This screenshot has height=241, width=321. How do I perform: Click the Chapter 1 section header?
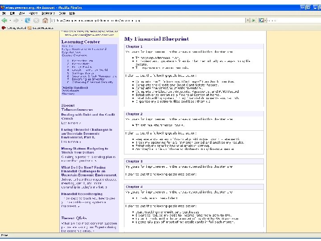(x=193, y=46)
